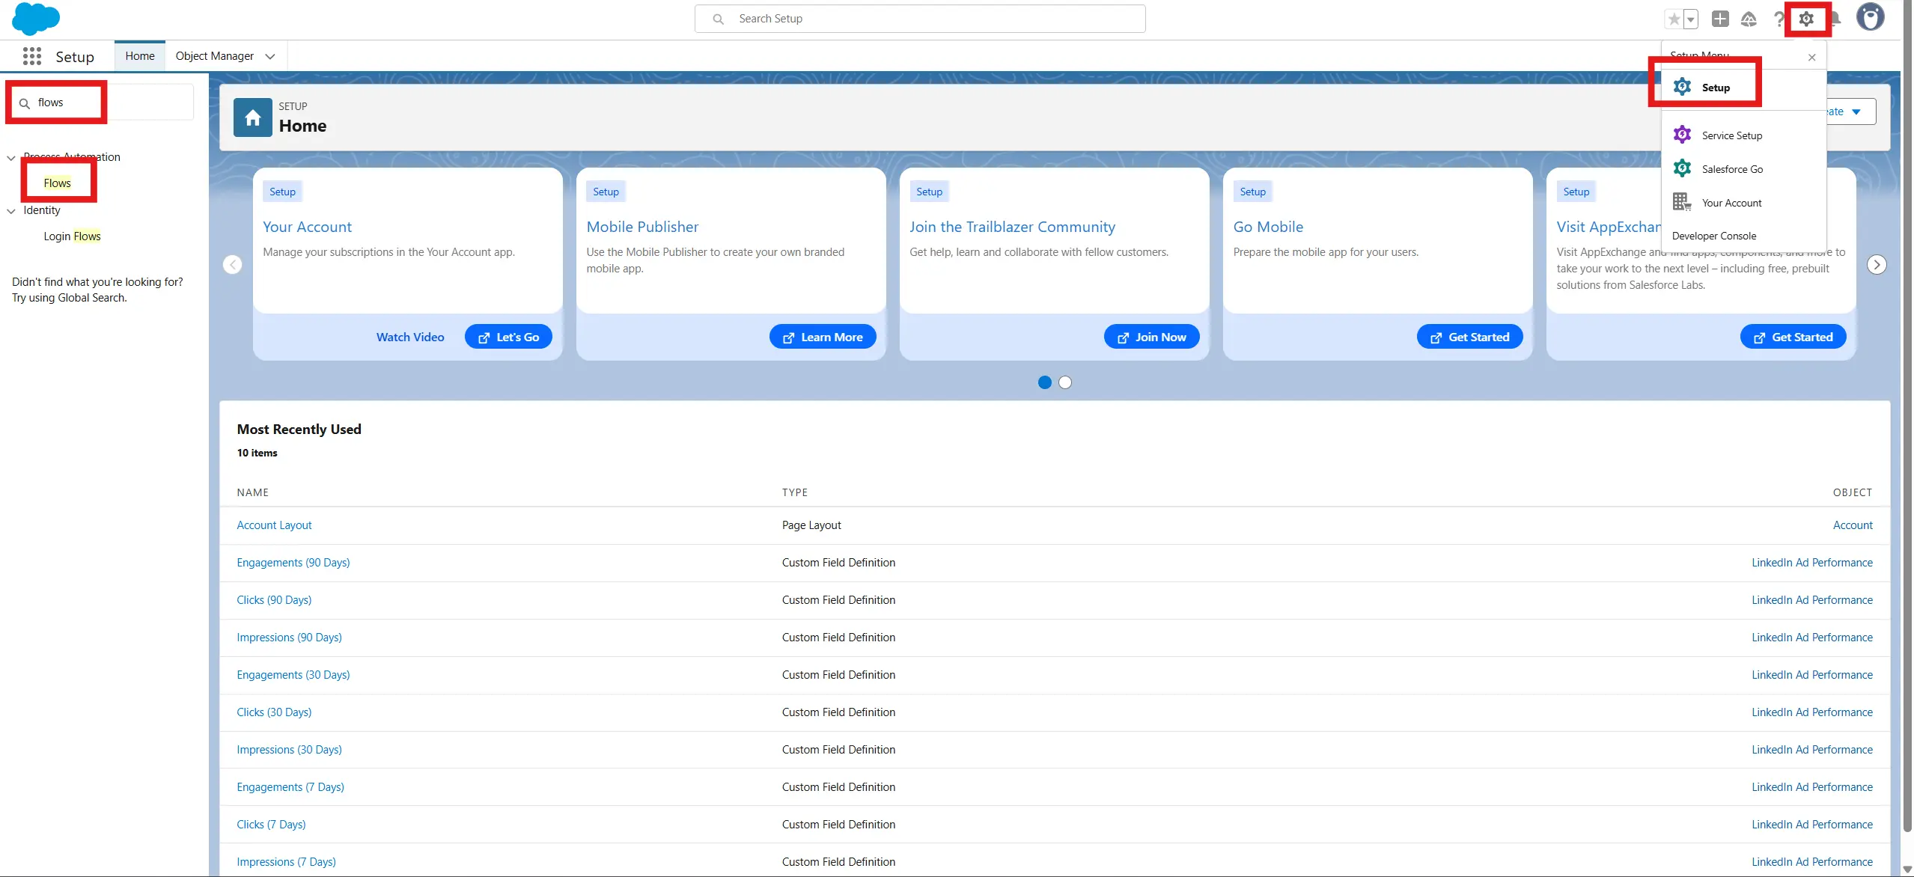Select the second carousel page dot

pyautogui.click(x=1065, y=382)
